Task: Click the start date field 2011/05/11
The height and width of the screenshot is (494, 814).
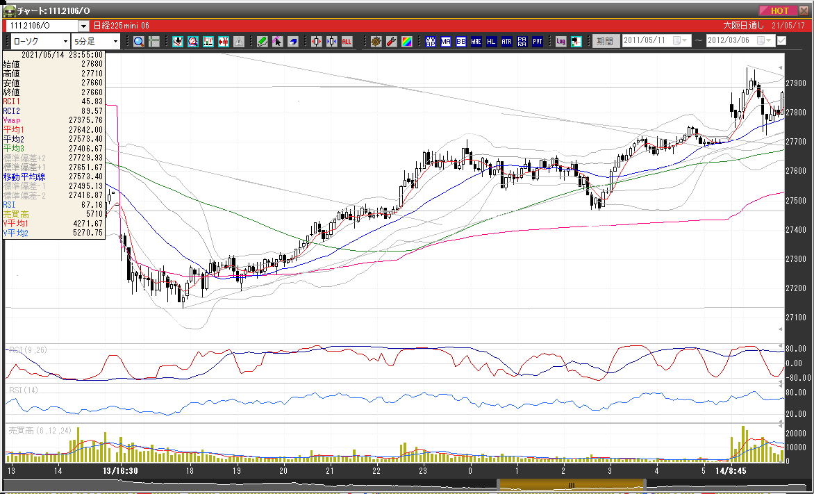Action: pyautogui.click(x=649, y=41)
